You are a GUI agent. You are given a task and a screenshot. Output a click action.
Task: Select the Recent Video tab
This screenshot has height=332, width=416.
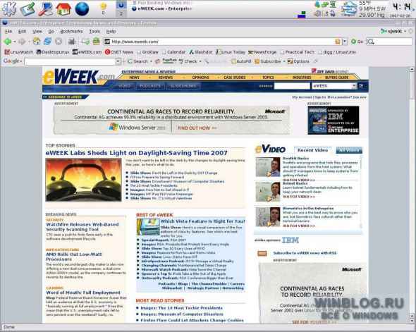(312, 150)
